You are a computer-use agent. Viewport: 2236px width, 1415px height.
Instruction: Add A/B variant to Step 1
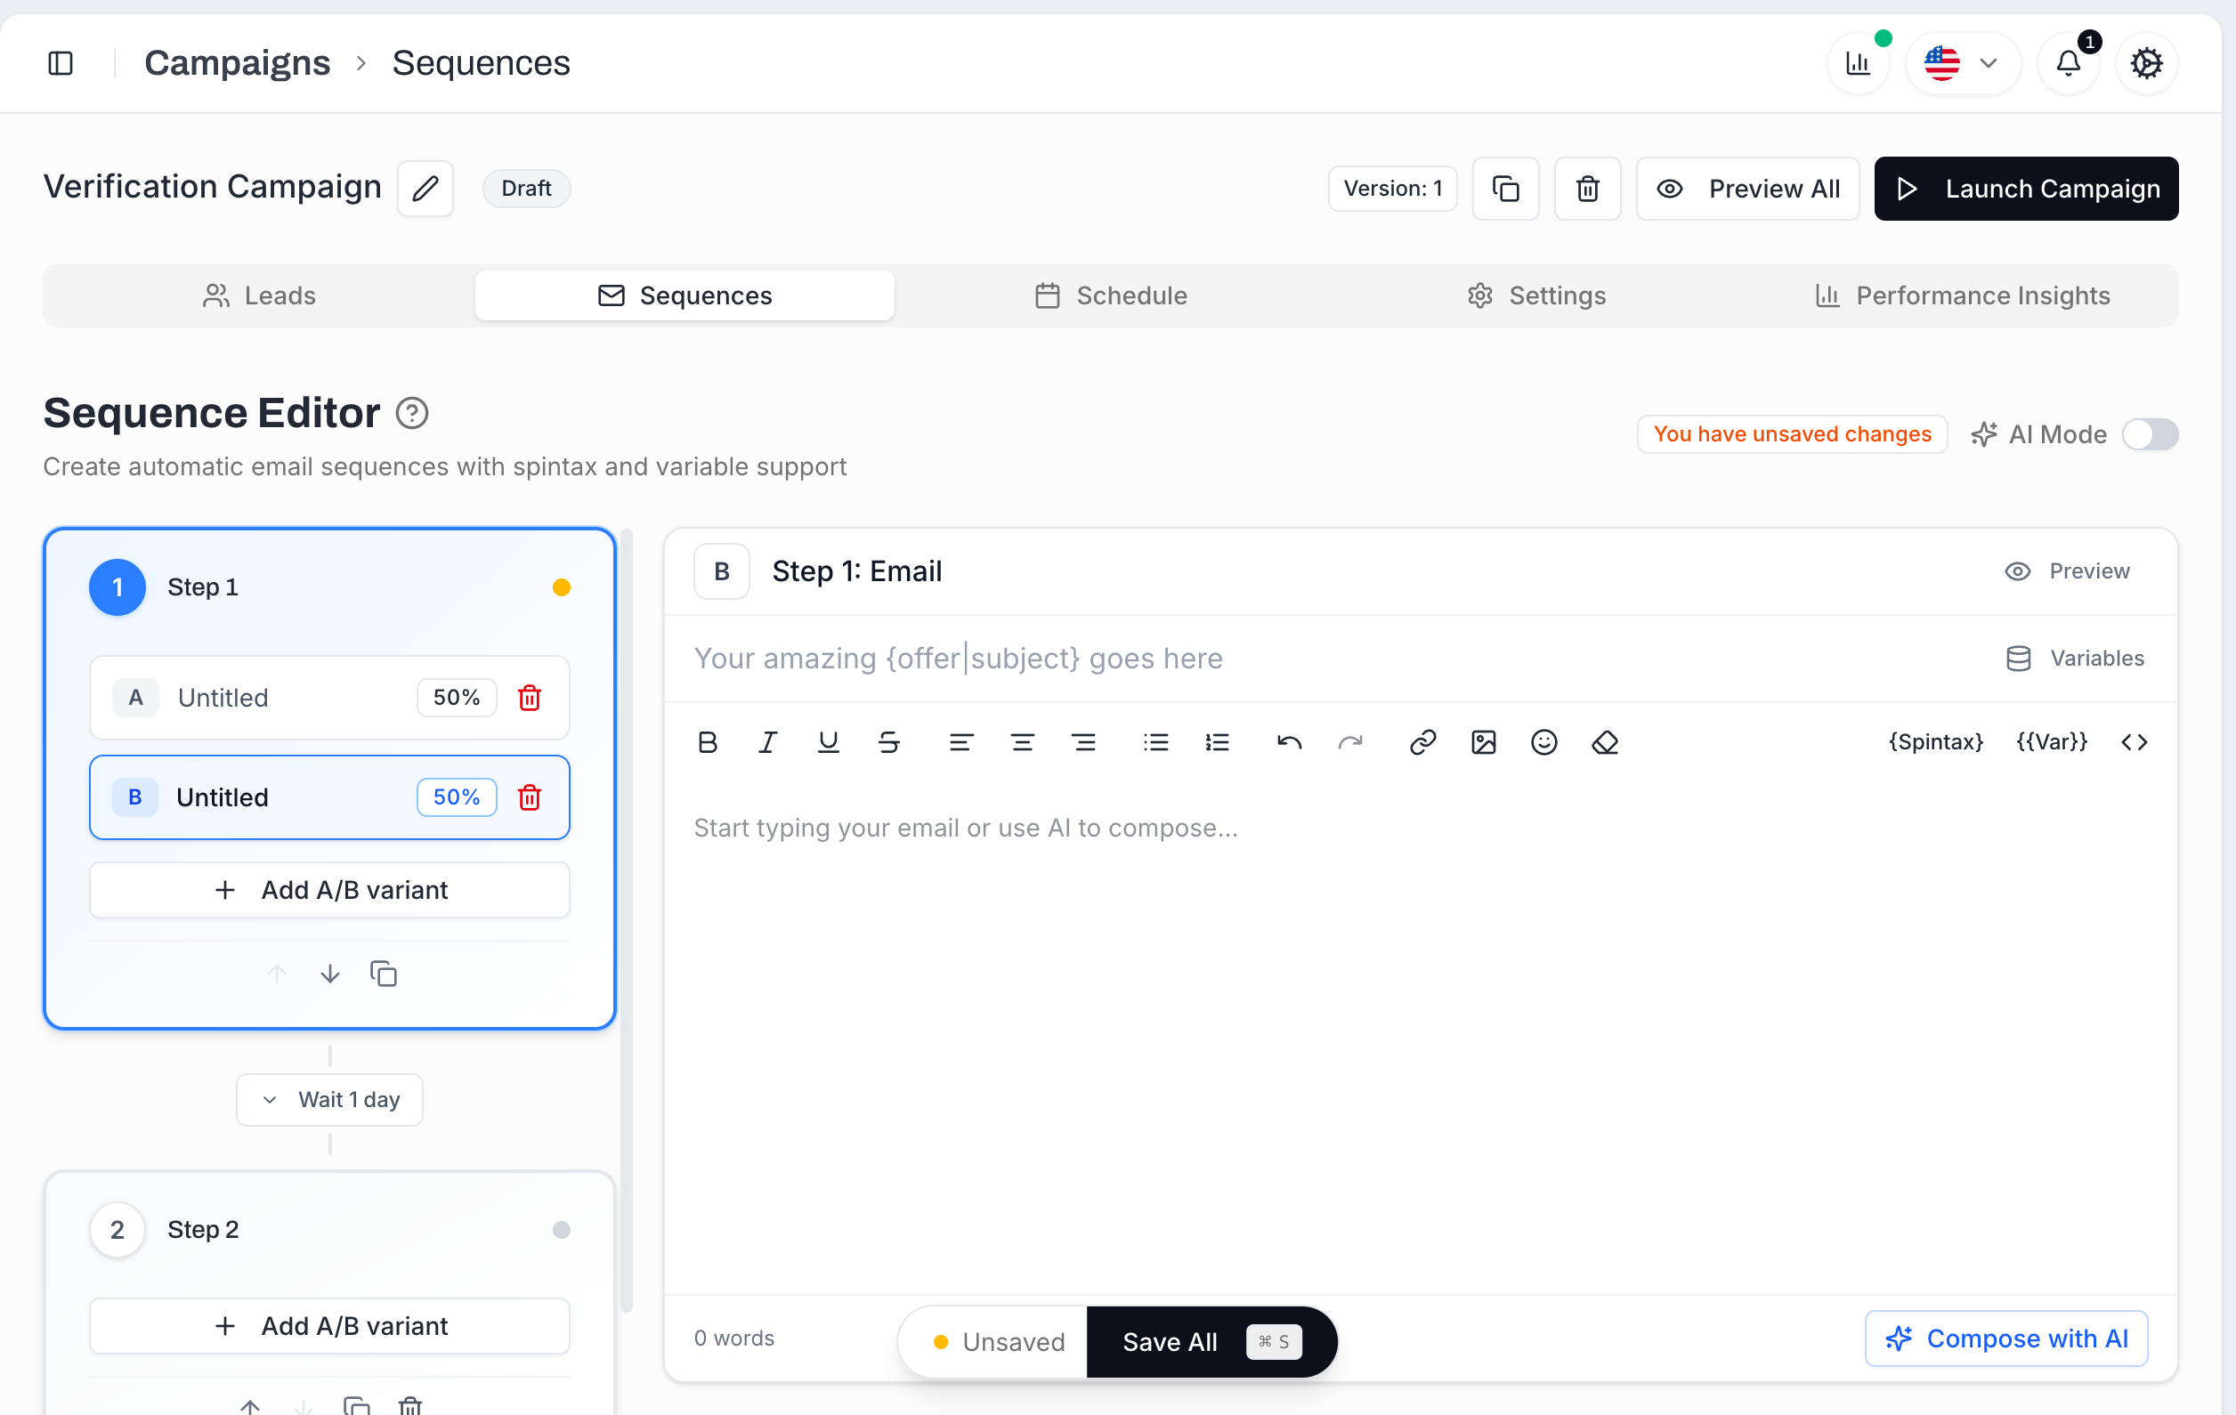pyautogui.click(x=329, y=889)
